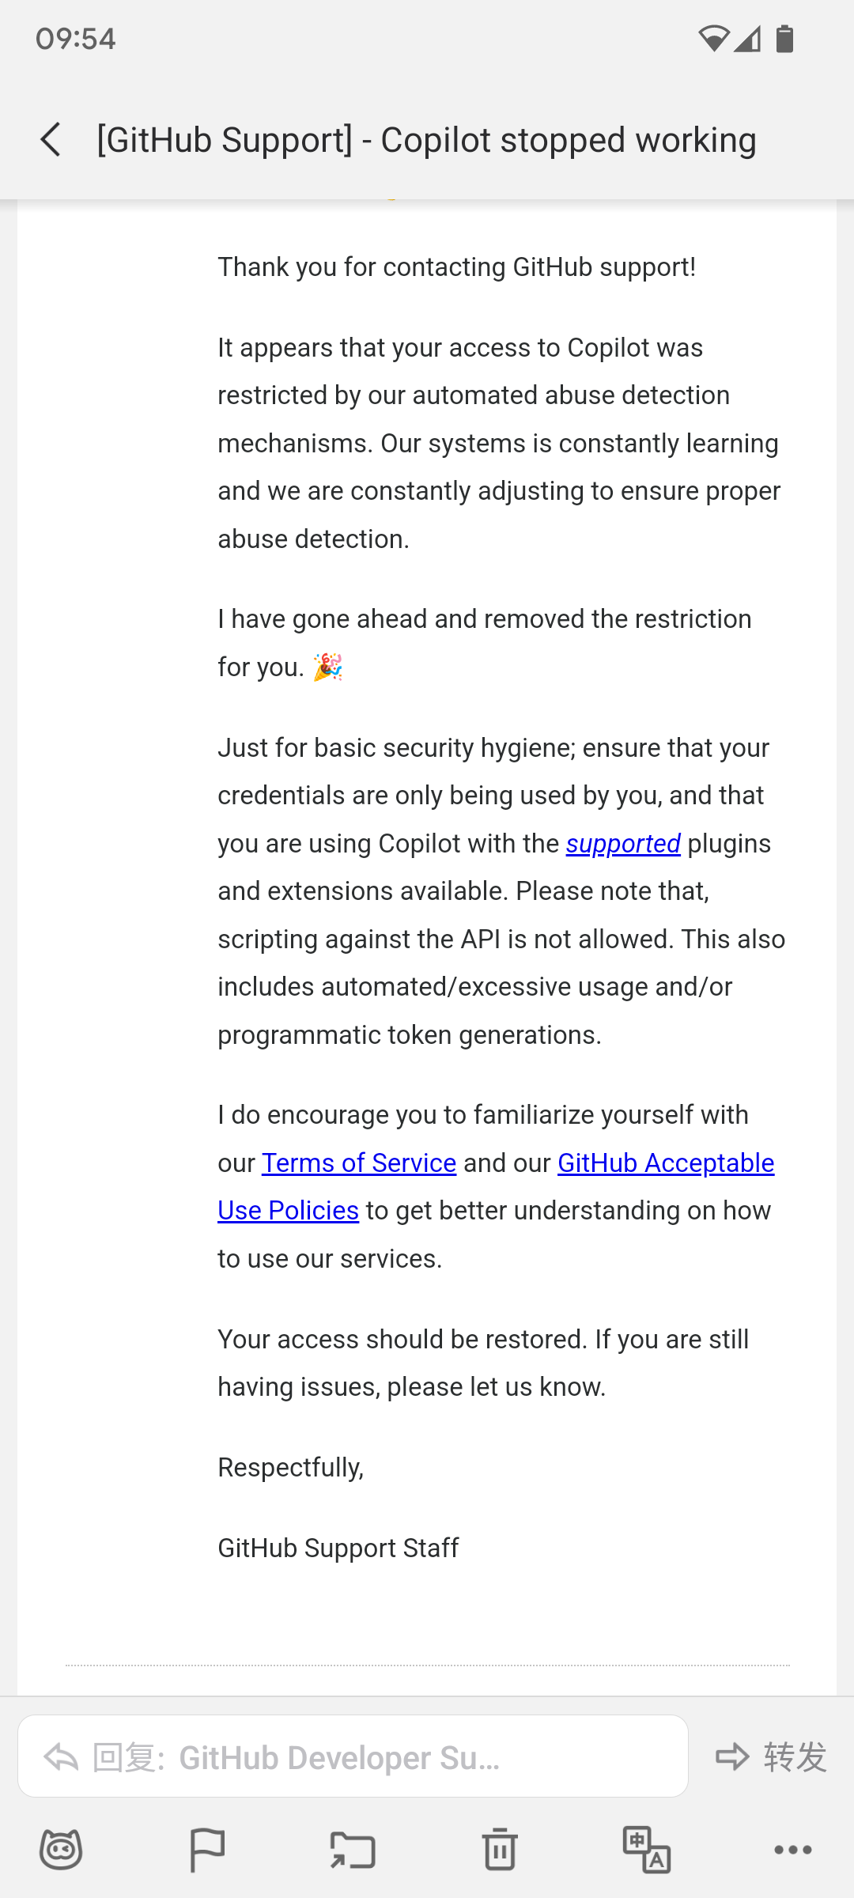
Task: Open more options via the three dots
Action: 793,1850
